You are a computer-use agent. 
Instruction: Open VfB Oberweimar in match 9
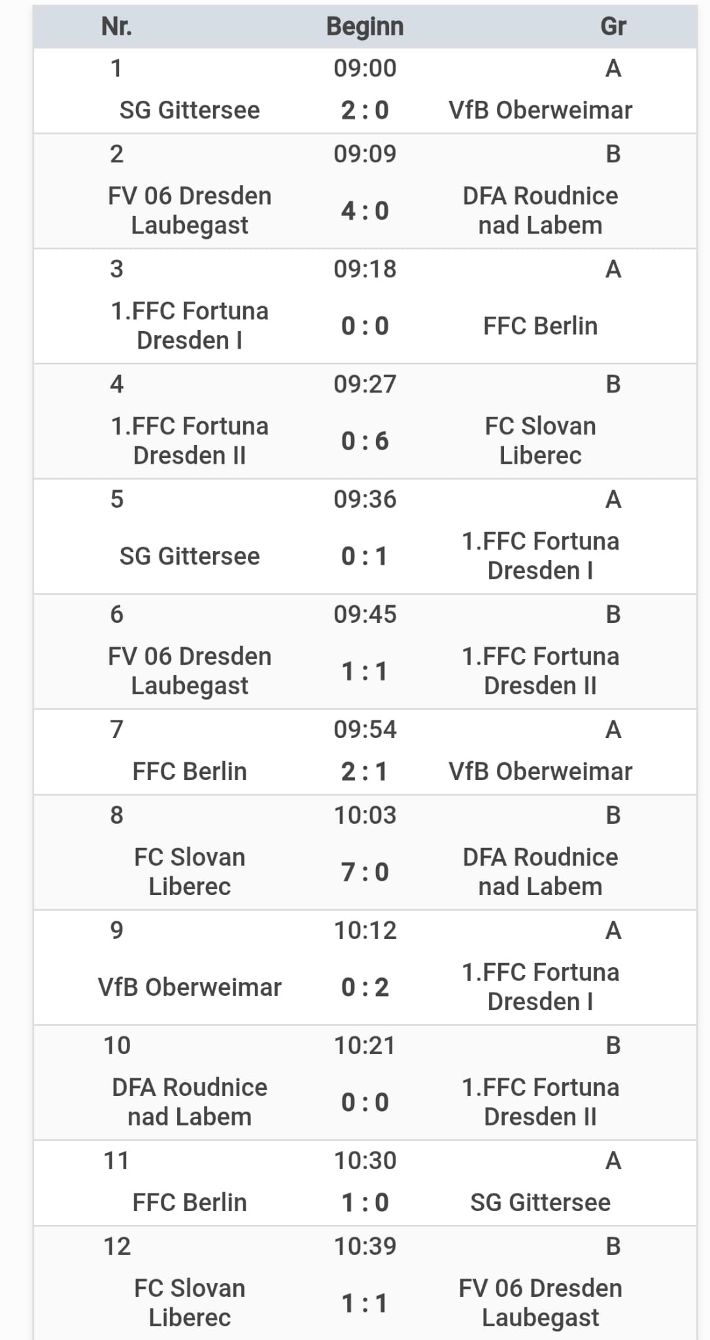coord(190,987)
